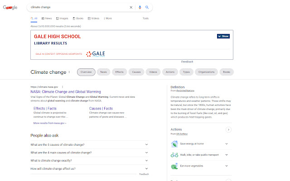Select the Causes topic chip
This screenshot has height=181, width=290.
135,72
